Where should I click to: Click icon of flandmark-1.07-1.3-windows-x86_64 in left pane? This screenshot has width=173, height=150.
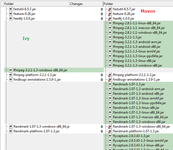(11, 126)
